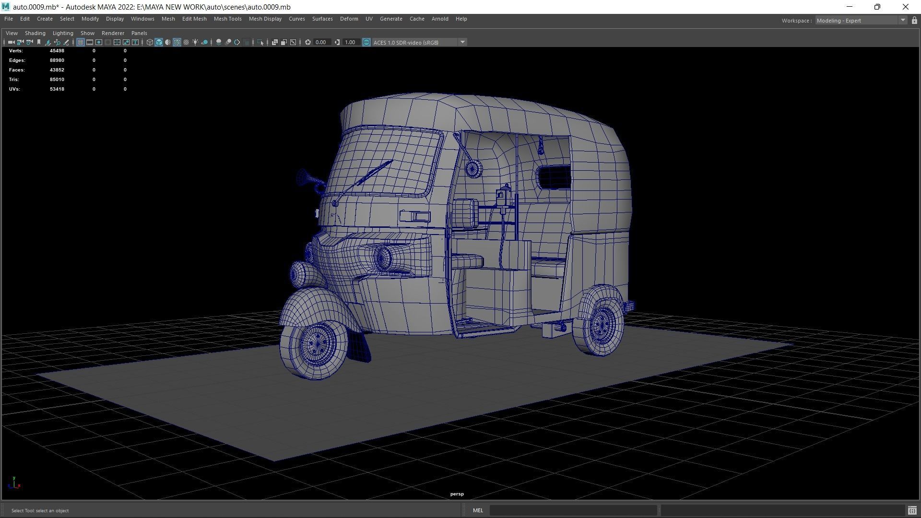Open the File menu
Screen dimensions: 921x518
pyautogui.click(x=9, y=19)
